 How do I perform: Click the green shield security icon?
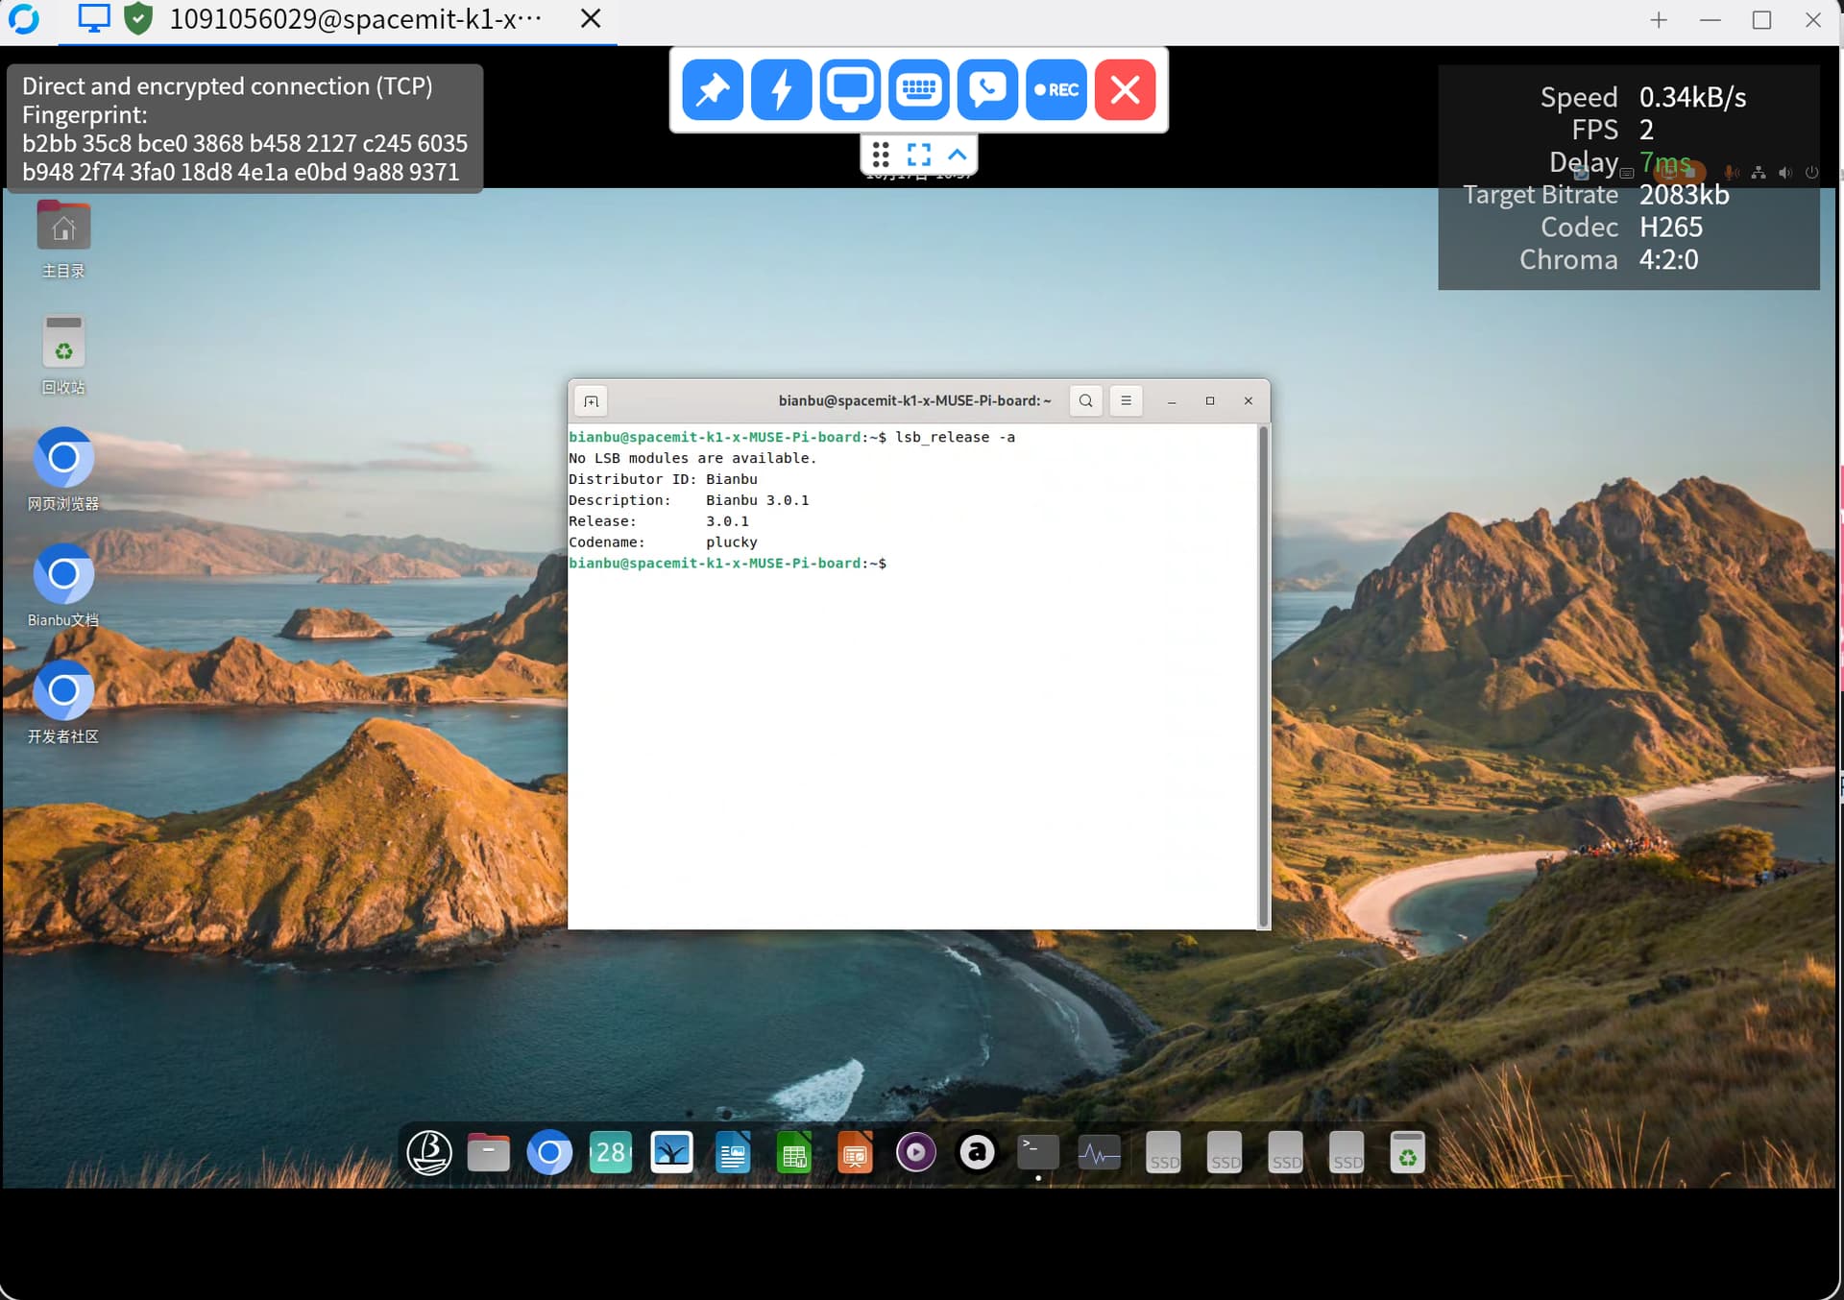(x=139, y=18)
